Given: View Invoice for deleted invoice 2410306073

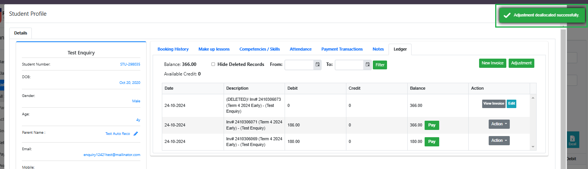Looking at the screenshot, I should click(x=494, y=103).
